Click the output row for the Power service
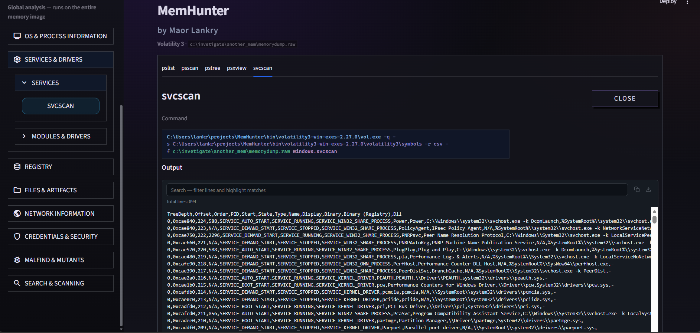The width and height of the screenshot is (700, 333). (409, 221)
